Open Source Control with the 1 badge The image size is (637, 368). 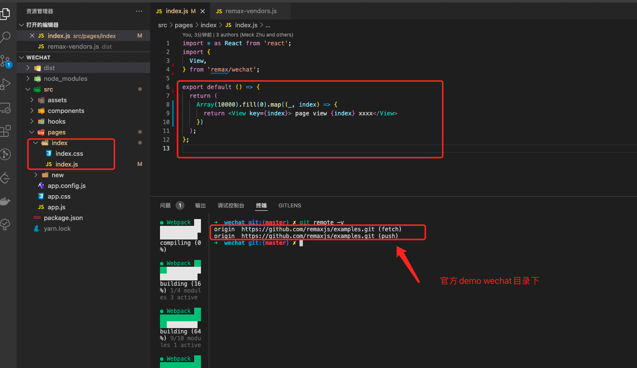tap(5, 60)
